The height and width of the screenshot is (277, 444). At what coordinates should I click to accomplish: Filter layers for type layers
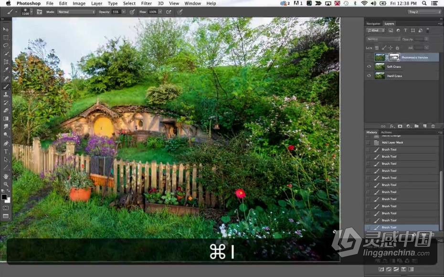[405, 30]
